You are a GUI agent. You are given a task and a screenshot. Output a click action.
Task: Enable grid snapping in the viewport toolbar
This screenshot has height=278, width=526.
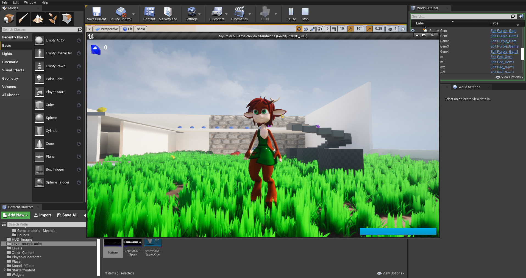pyautogui.click(x=334, y=29)
